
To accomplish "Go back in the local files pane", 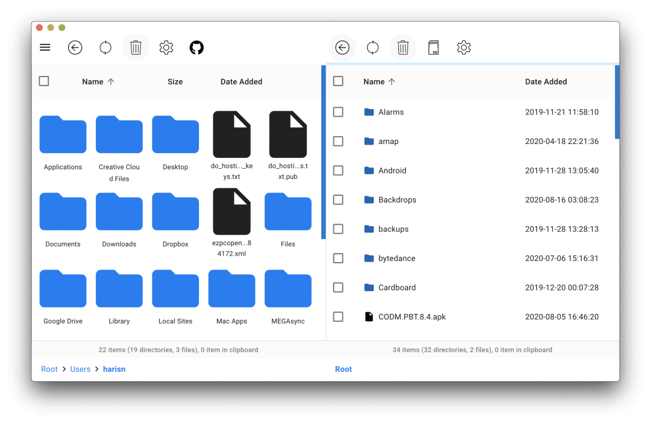I will (75, 47).
